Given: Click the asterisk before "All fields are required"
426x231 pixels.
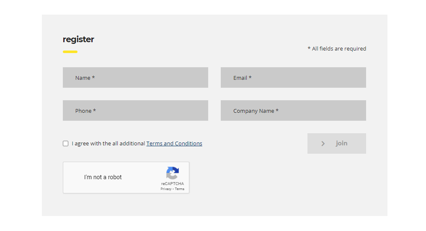Looking at the screenshot, I should 309,48.
